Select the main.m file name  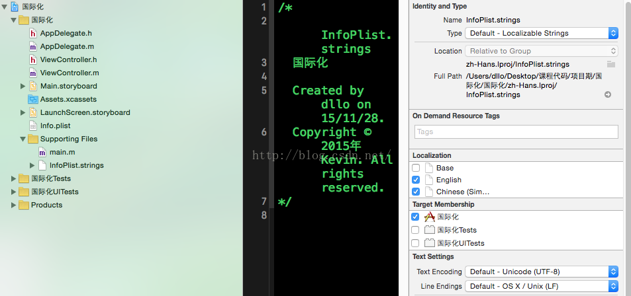pyautogui.click(x=62, y=152)
